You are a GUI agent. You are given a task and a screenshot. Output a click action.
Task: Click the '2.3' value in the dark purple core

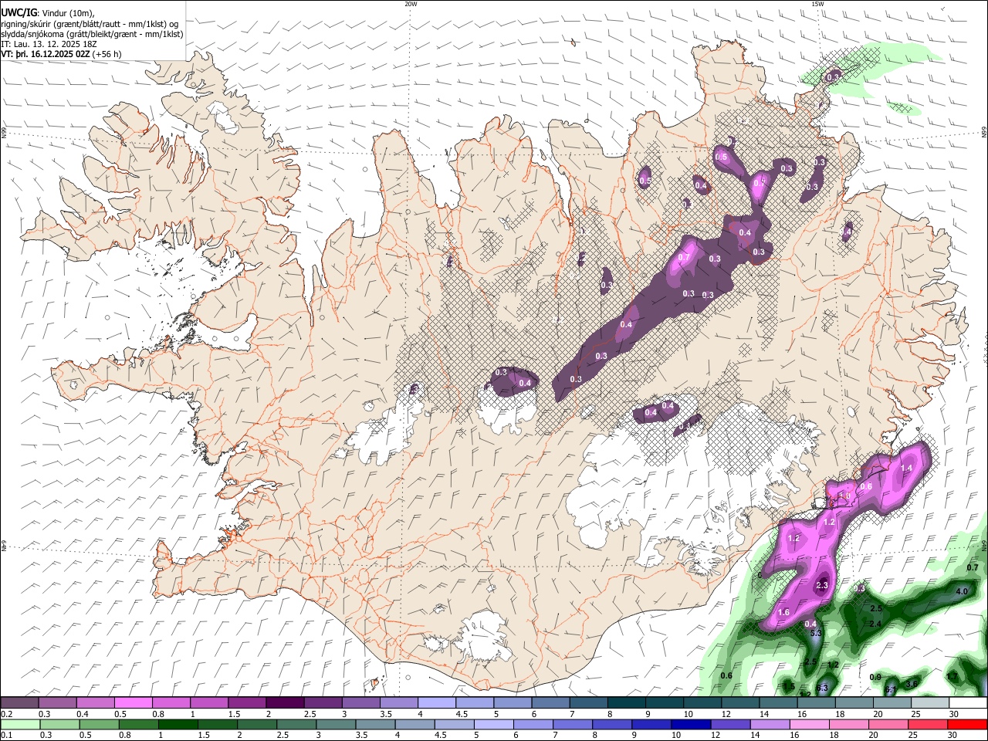click(822, 586)
